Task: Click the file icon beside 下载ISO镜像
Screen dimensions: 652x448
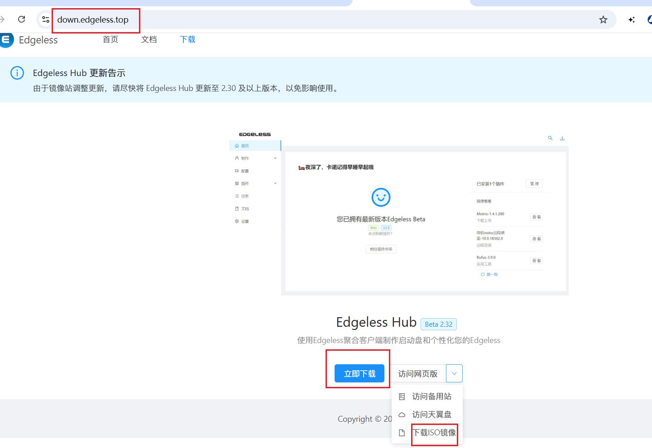Action: point(402,433)
